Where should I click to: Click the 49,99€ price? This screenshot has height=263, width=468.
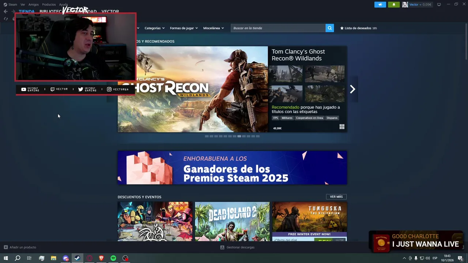tap(277, 128)
